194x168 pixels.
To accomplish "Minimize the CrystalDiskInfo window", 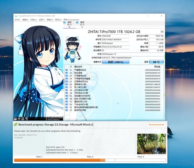I will pyautogui.click(x=148, y=16).
